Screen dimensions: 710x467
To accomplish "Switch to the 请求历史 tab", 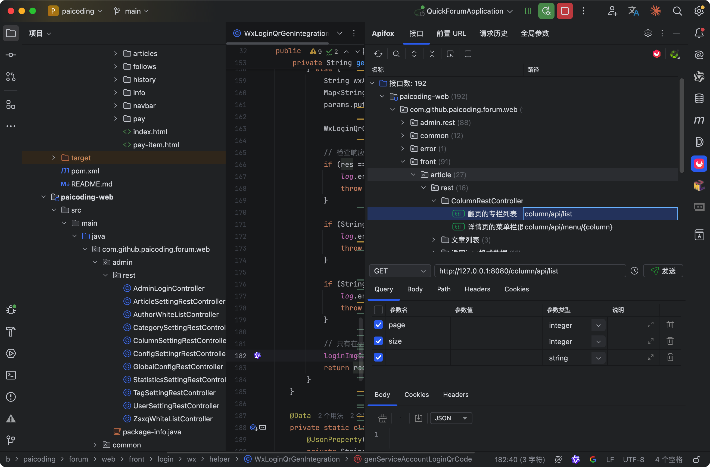I will pyautogui.click(x=493, y=33).
